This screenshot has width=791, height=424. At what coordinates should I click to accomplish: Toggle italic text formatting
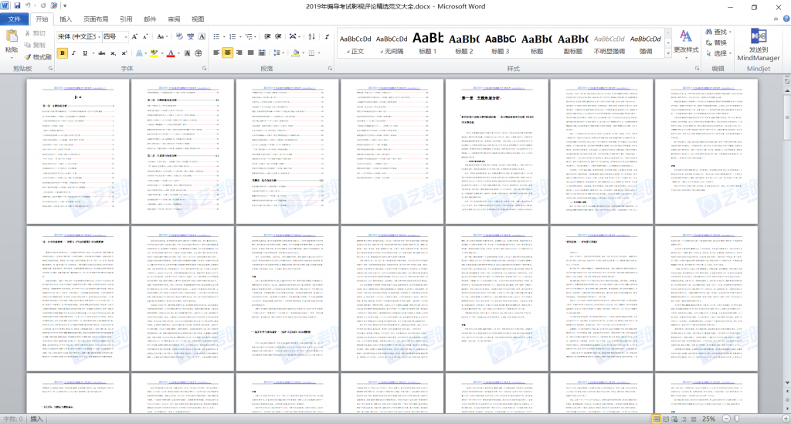point(74,53)
